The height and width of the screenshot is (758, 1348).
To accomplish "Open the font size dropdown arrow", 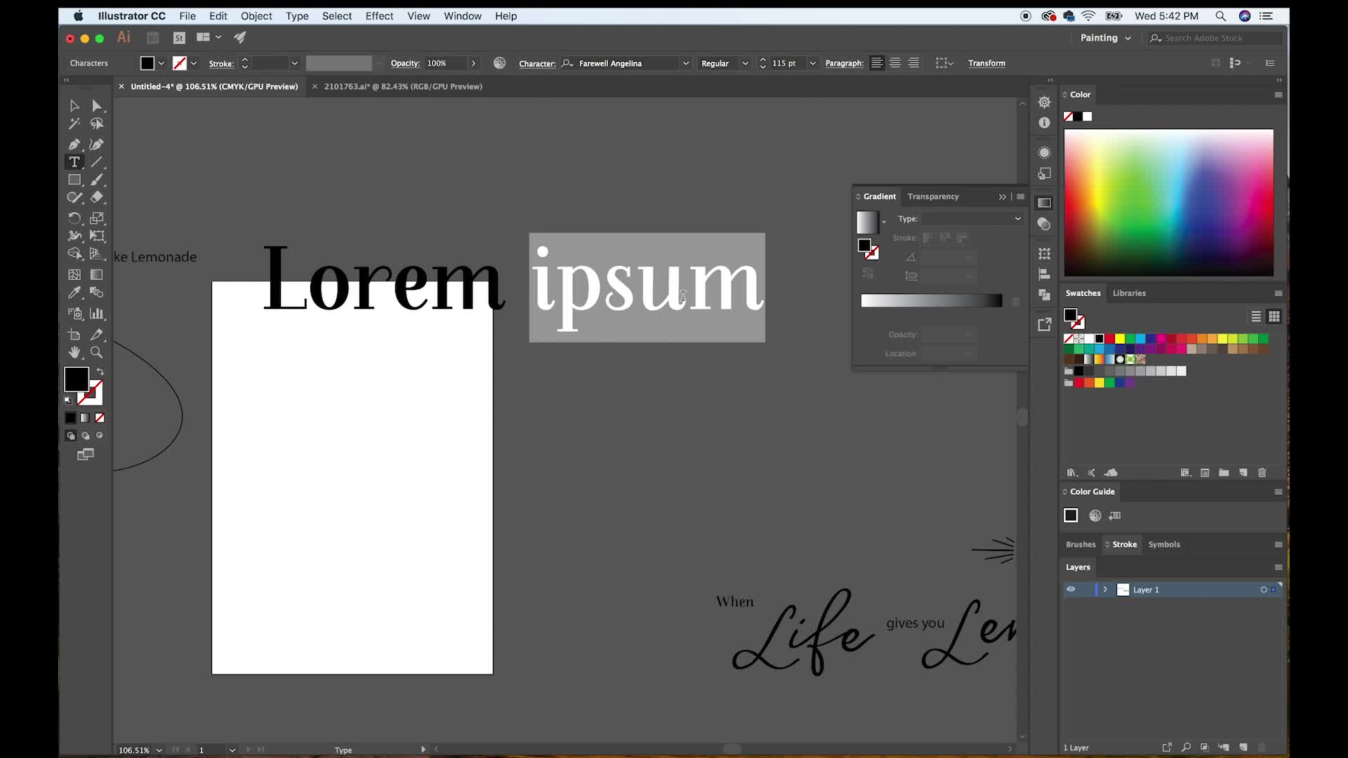I will [812, 63].
